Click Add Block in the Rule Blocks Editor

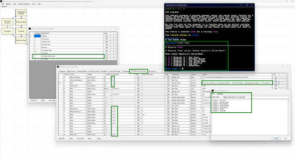click(34, 100)
